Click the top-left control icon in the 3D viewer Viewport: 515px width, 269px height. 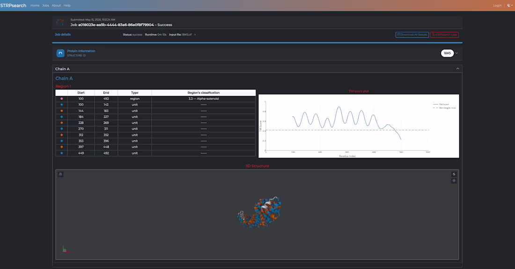tap(60, 174)
